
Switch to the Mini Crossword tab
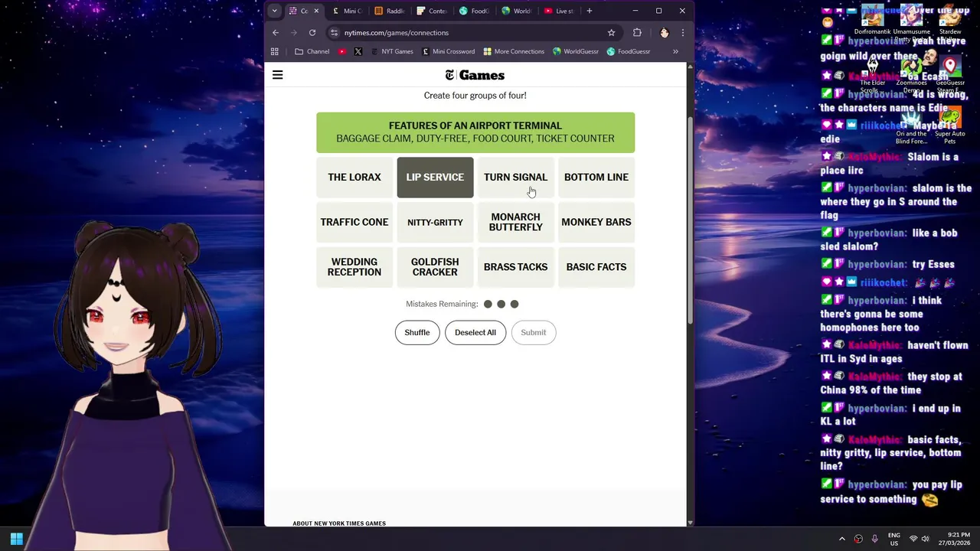click(x=347, y=11)
